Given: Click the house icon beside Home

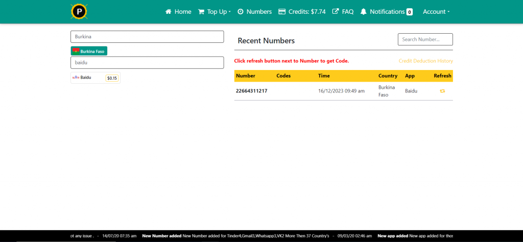Looking at the screenshot, I should coord(169,12).
